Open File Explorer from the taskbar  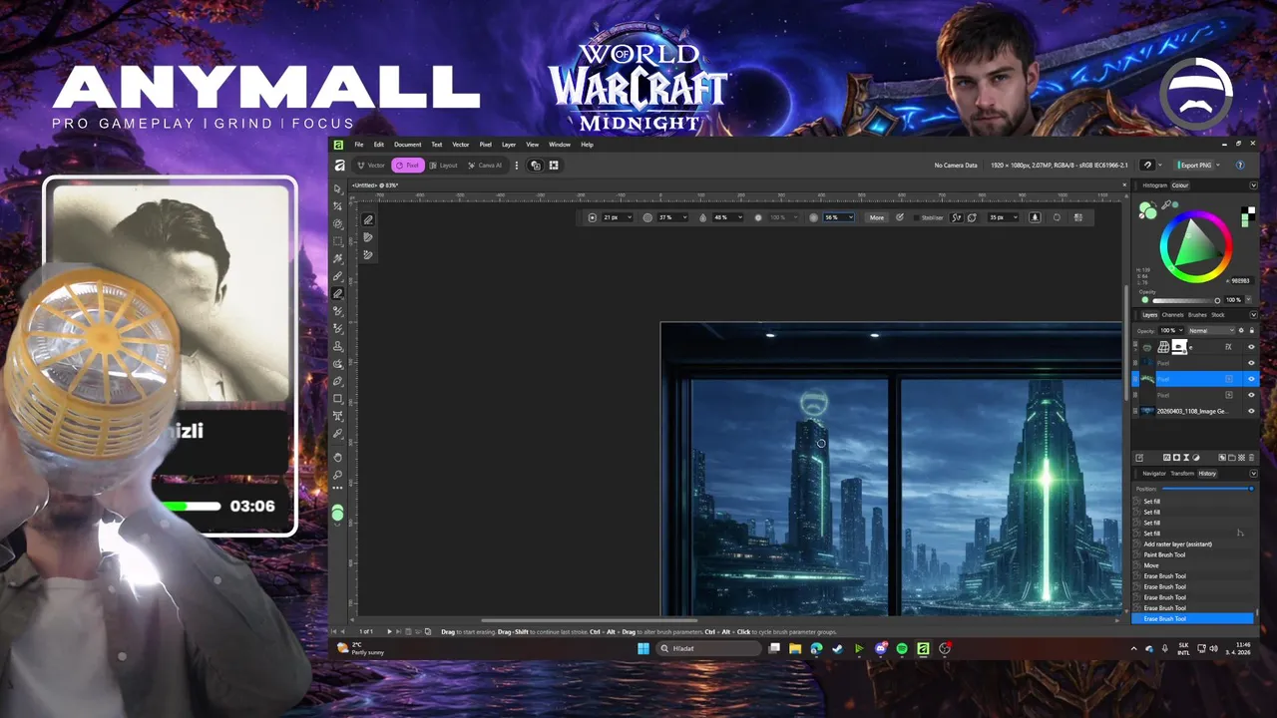pos(795,648)
